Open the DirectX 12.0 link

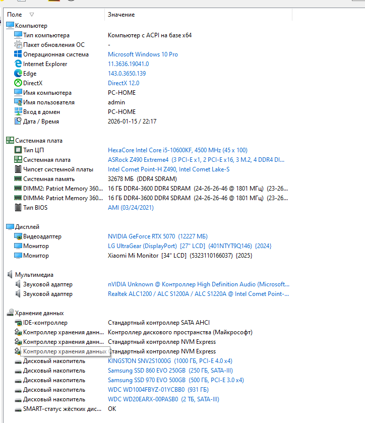(124, 83)
